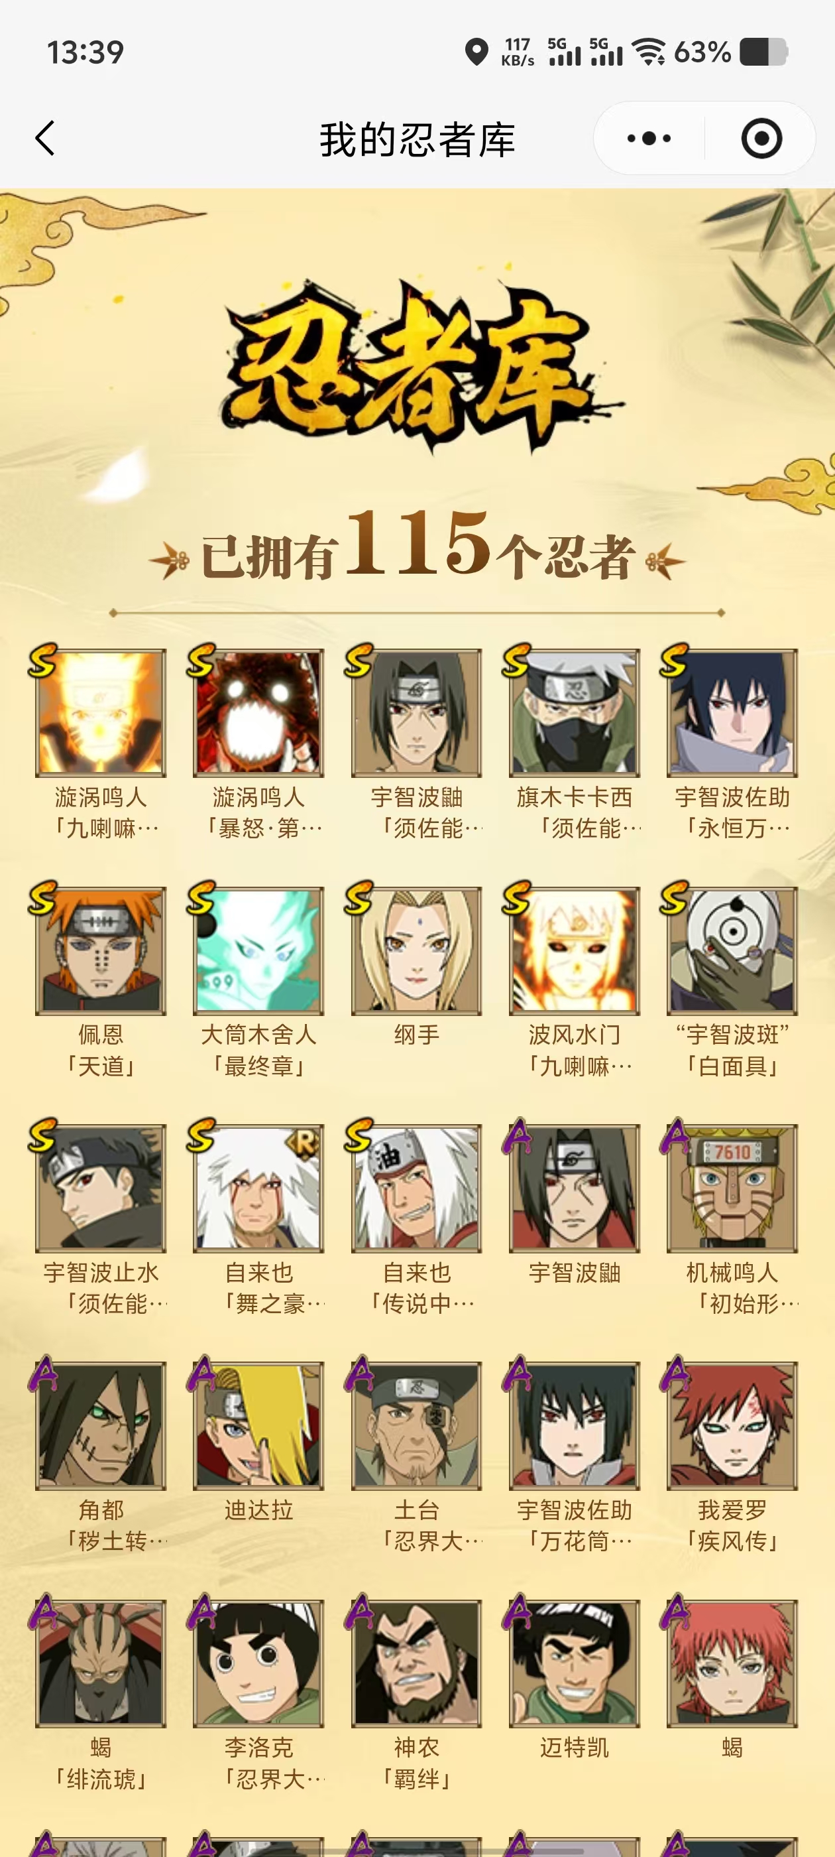Open 大筒木舍人 最终章 ninja icon

pos(258,951)
